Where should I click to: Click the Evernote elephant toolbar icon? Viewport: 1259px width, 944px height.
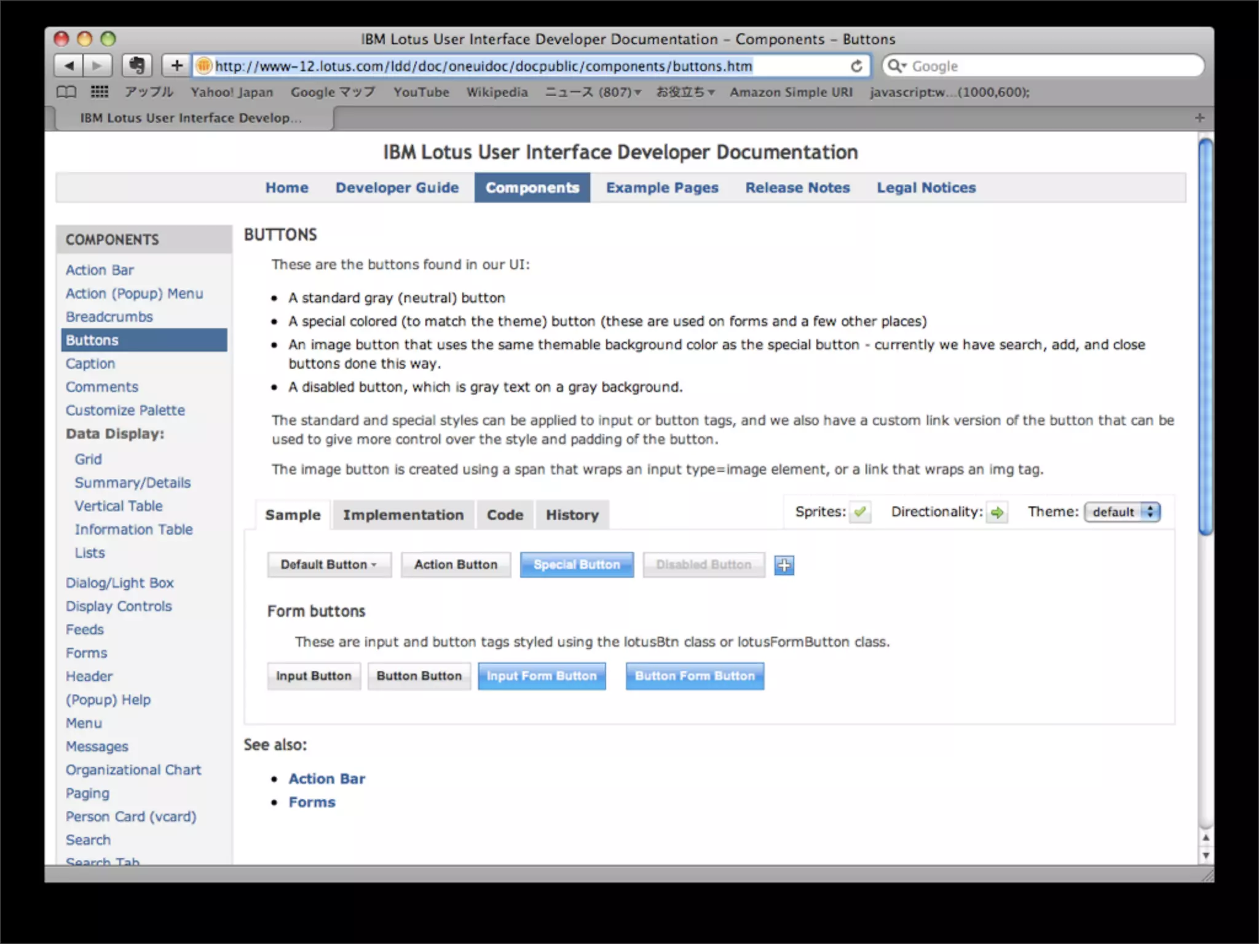point(136,65)
